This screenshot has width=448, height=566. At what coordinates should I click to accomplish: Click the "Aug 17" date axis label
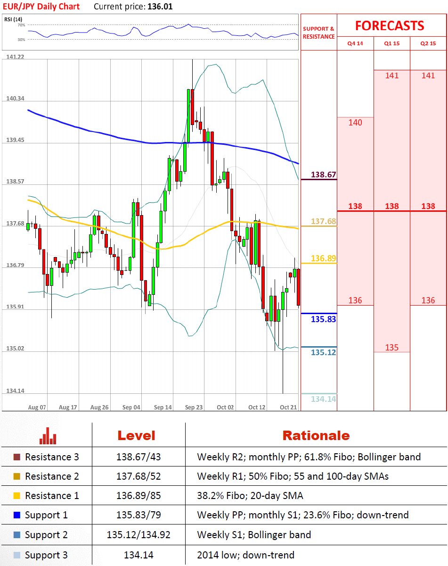click(x=68, y=407)
